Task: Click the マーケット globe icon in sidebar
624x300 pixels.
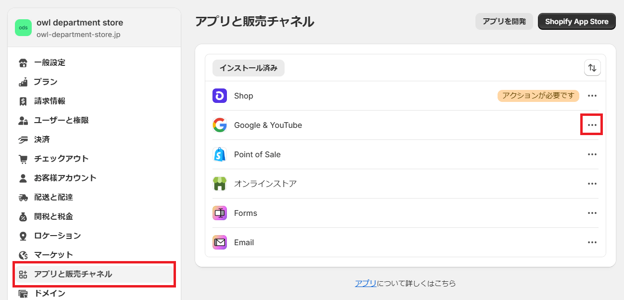Action: click(x=23, y=255)
